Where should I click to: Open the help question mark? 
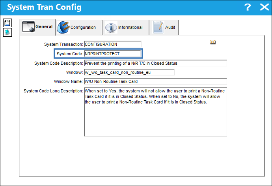[x=248, y=7]
